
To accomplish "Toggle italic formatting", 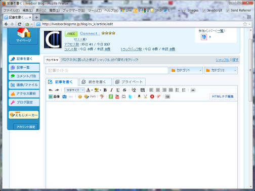I will click(111, 90).
